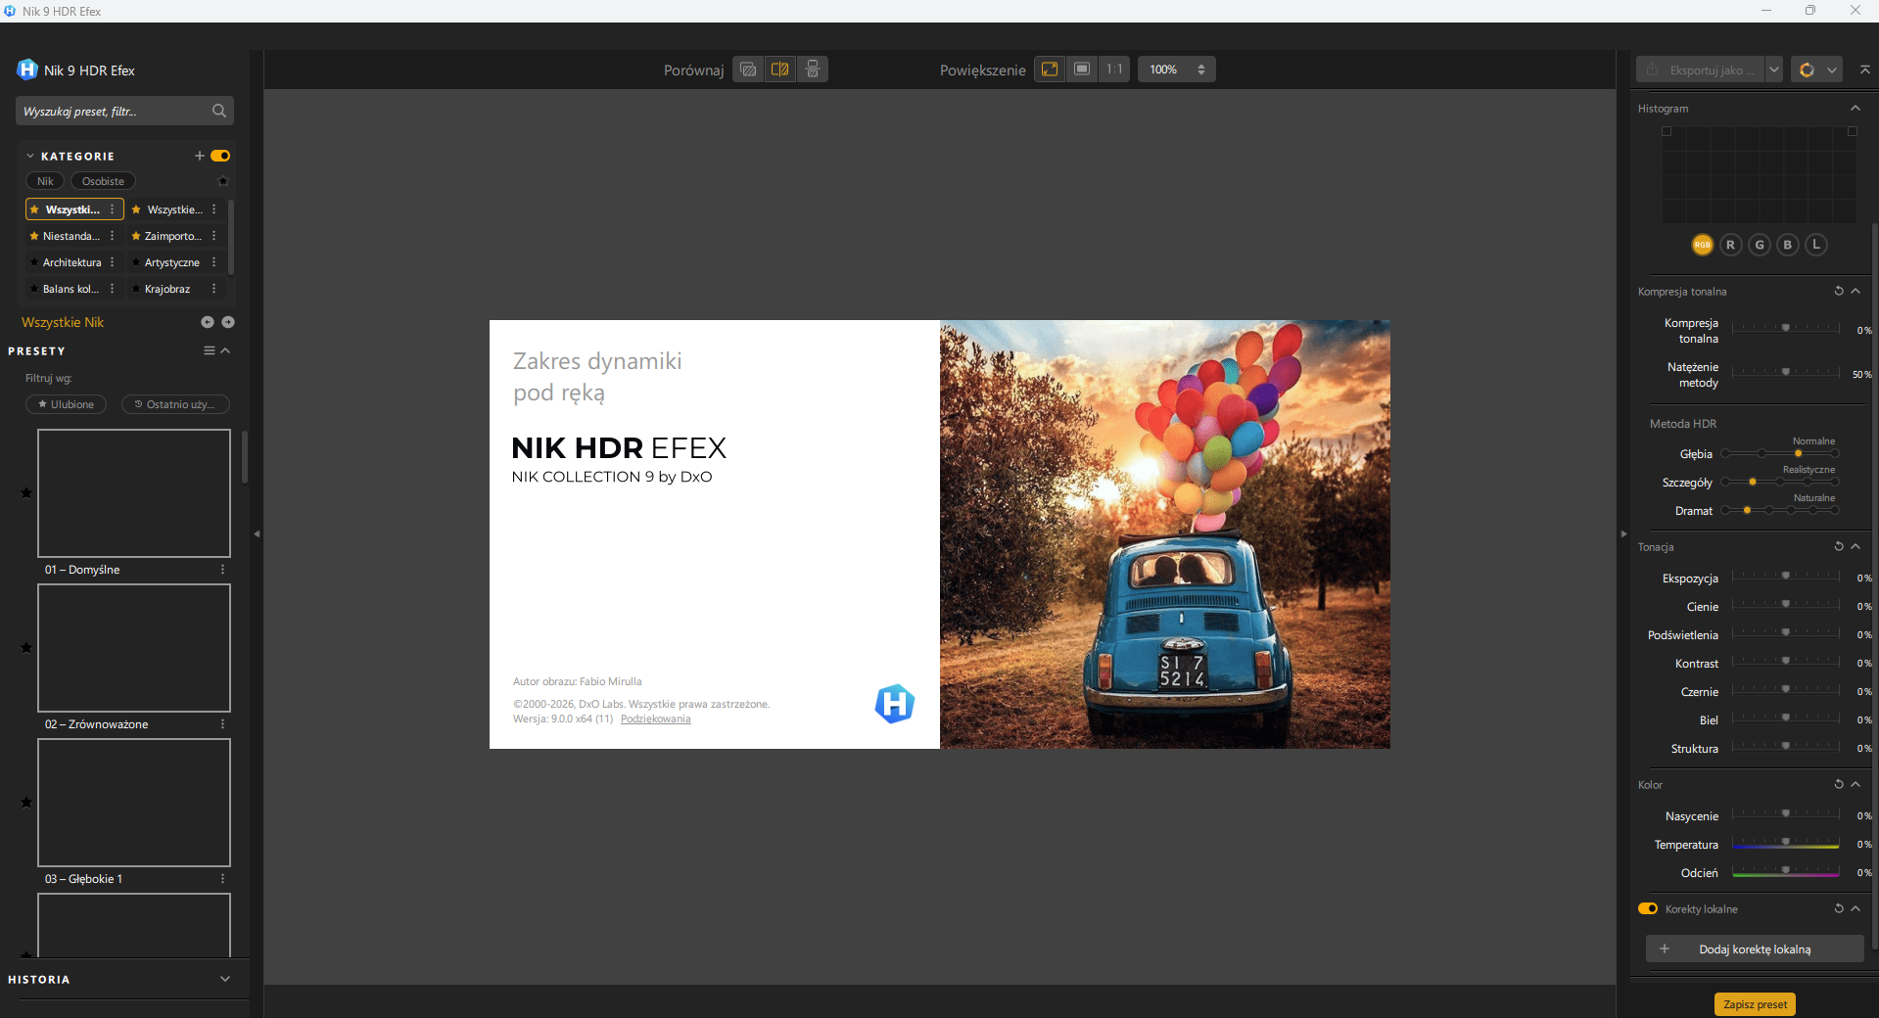Collapse the Histogram section
1879x1018 pixels.
click(1856, 108)
